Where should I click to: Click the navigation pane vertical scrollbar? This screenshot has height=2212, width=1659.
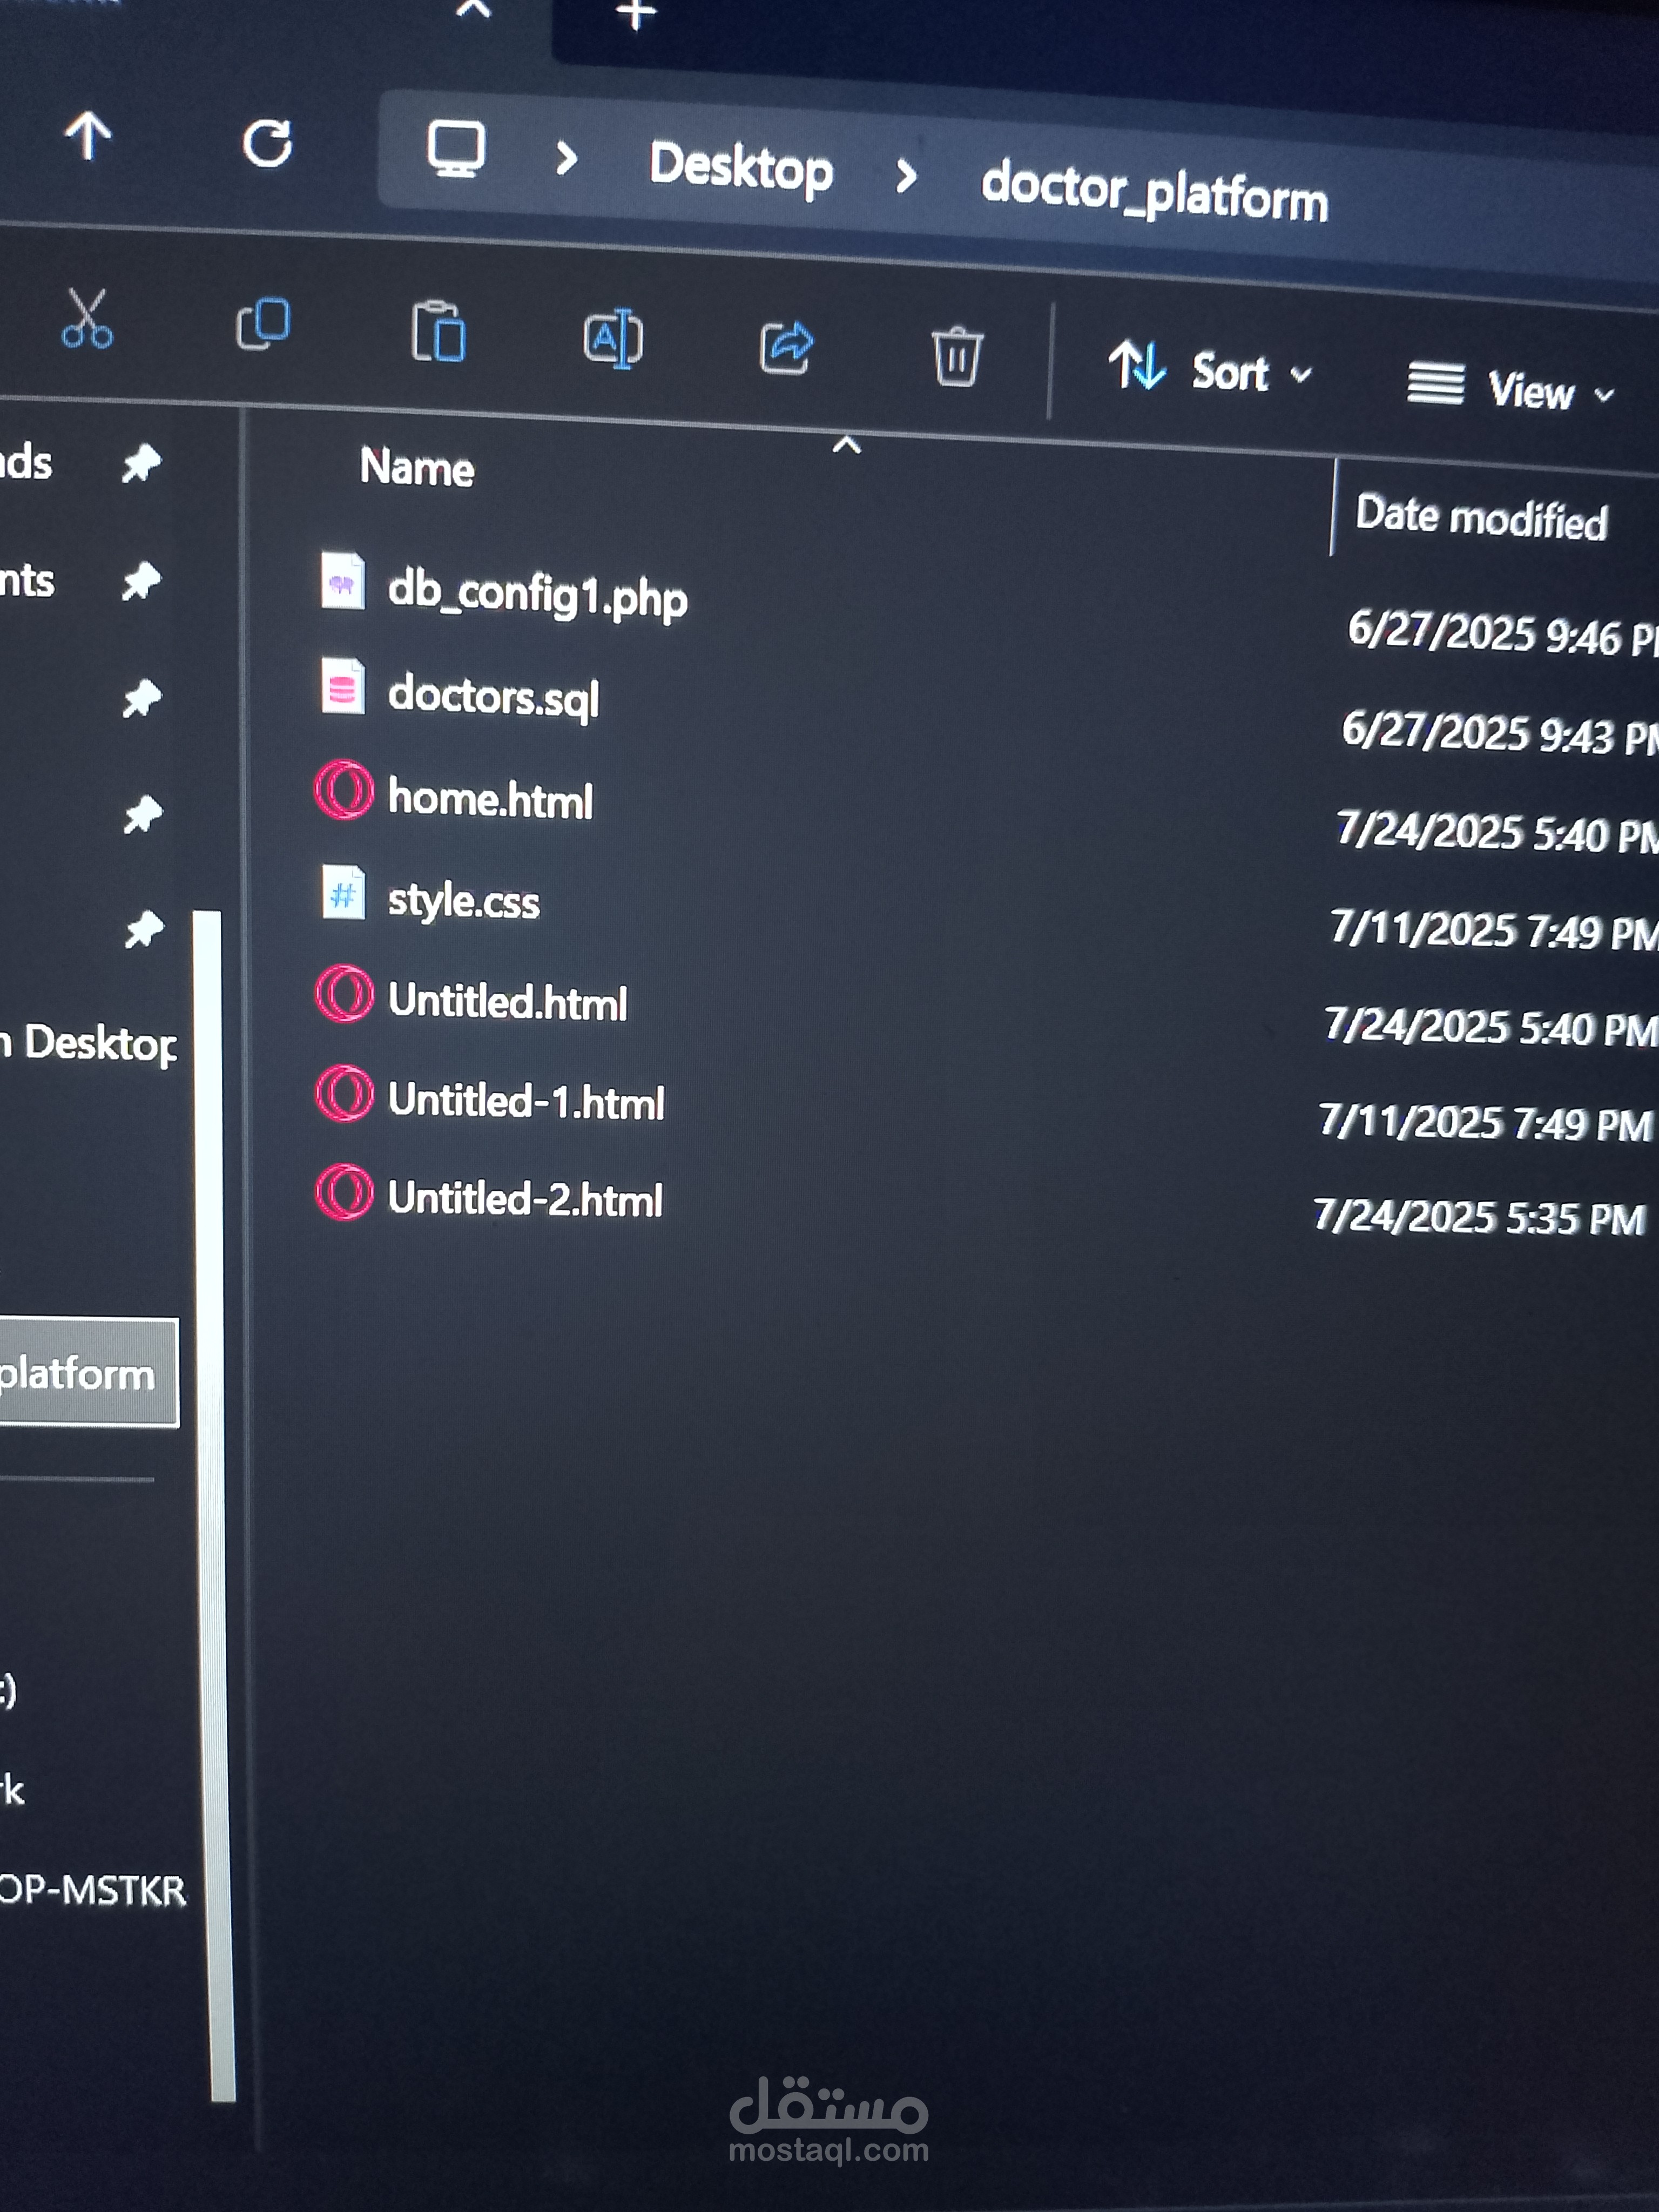point(212,1500)
